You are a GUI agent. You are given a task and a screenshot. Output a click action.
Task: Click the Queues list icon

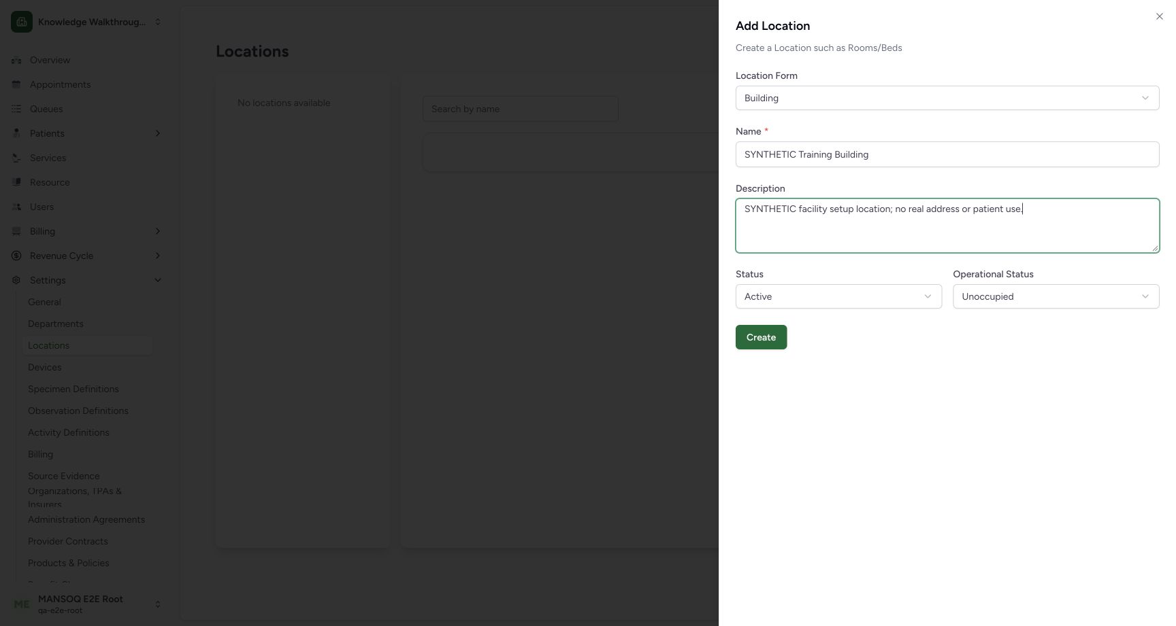(16, 109)
